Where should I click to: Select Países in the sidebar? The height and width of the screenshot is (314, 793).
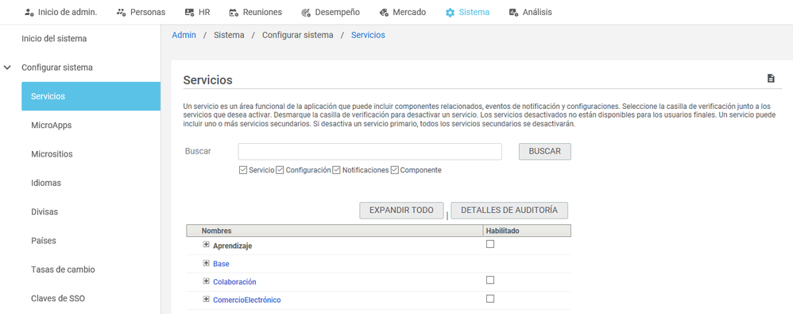(x=44, y=240)
